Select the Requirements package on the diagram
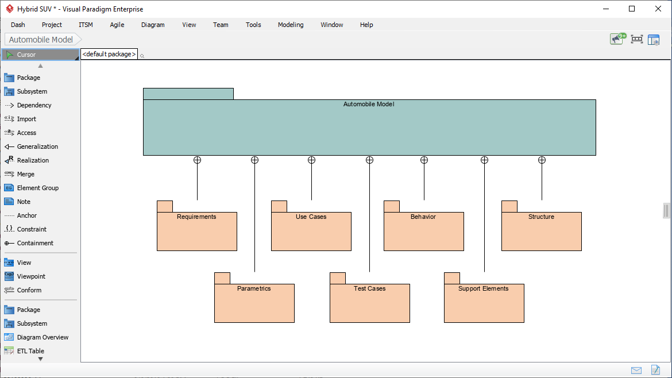The image size is (672, 378). click(x=196, y=232)
